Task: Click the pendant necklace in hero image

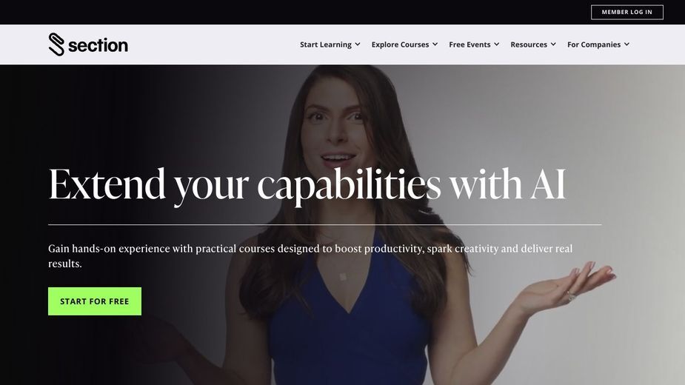Action: (344, 277)
